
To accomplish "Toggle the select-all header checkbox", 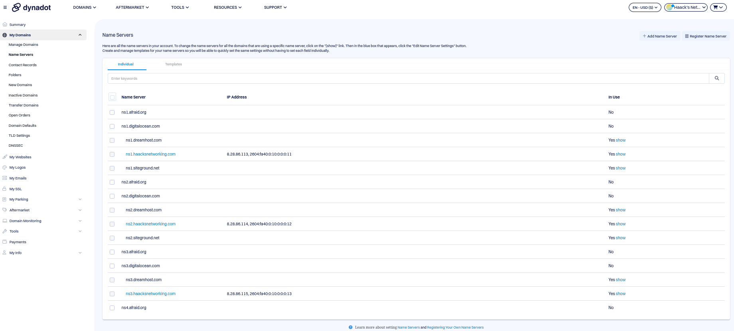I will (x=112, y=97).
